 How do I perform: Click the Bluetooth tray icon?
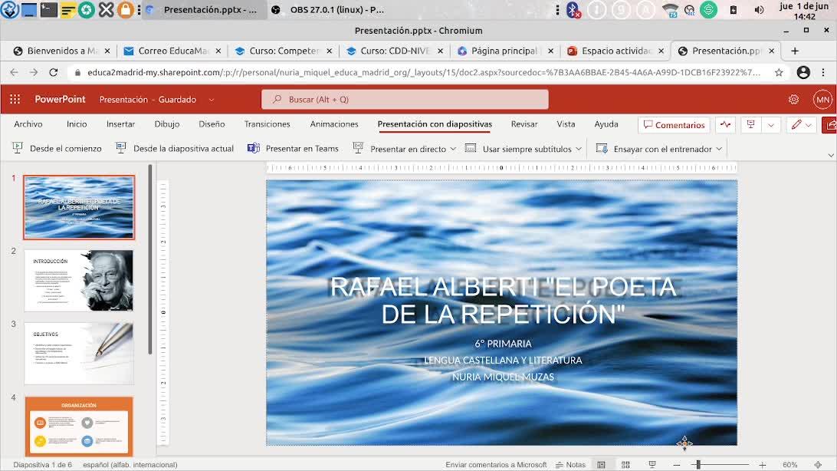click(x=573, y=10)
